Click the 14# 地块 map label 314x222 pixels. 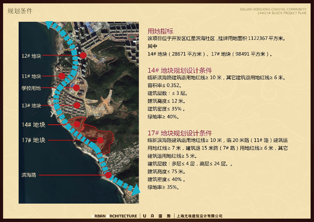click(33, 125)
